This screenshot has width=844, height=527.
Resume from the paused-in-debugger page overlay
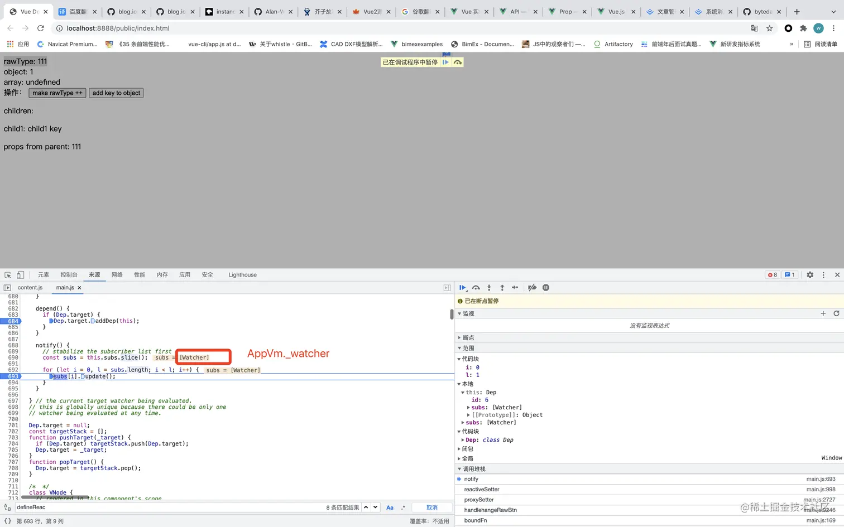[445, 62]
